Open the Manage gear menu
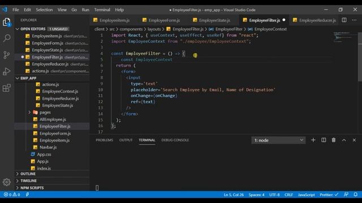Screen dimensions: 362x203 7,182
